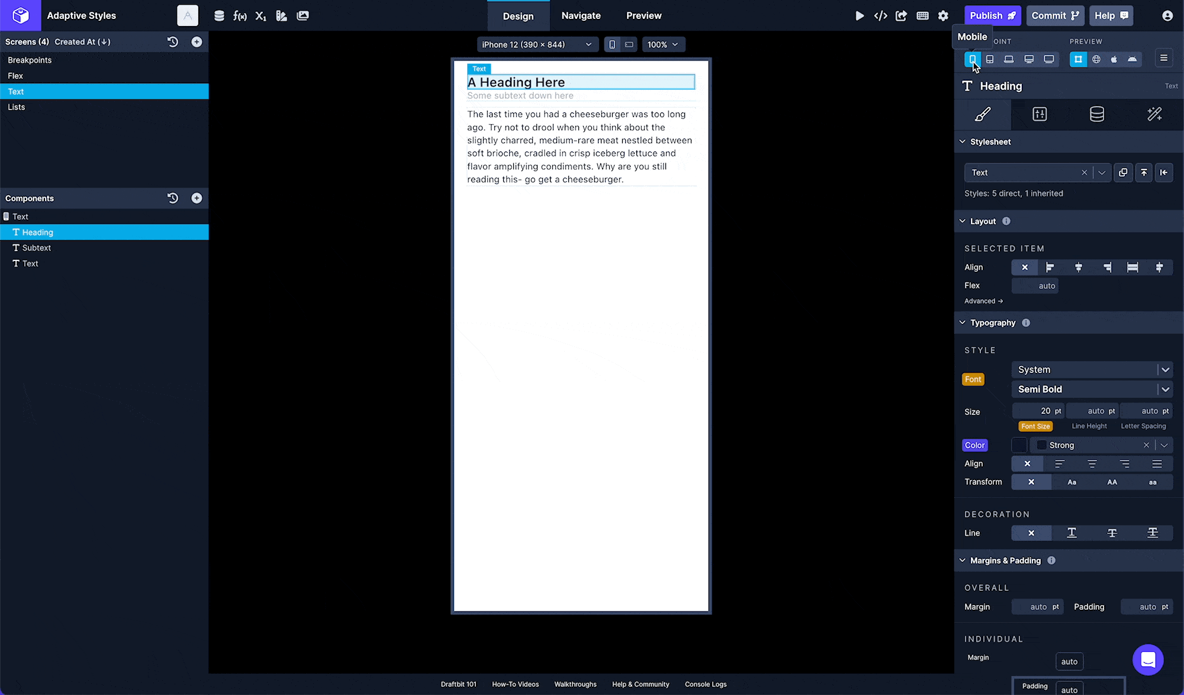Open the iPhone 12 device dropdown
Image resolution: width=1184 pixels, height=695 pixels.
click(536, 44)
